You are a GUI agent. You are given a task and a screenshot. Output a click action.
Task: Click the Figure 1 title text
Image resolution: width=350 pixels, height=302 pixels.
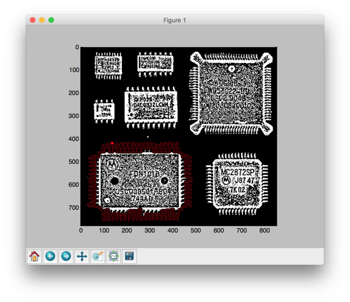[x=175, y=20]
